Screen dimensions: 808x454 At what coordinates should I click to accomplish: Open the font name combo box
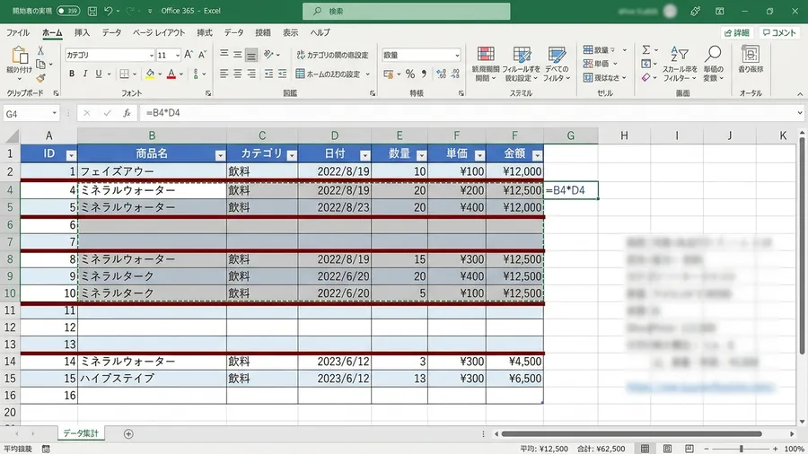(x=110, y=55)
